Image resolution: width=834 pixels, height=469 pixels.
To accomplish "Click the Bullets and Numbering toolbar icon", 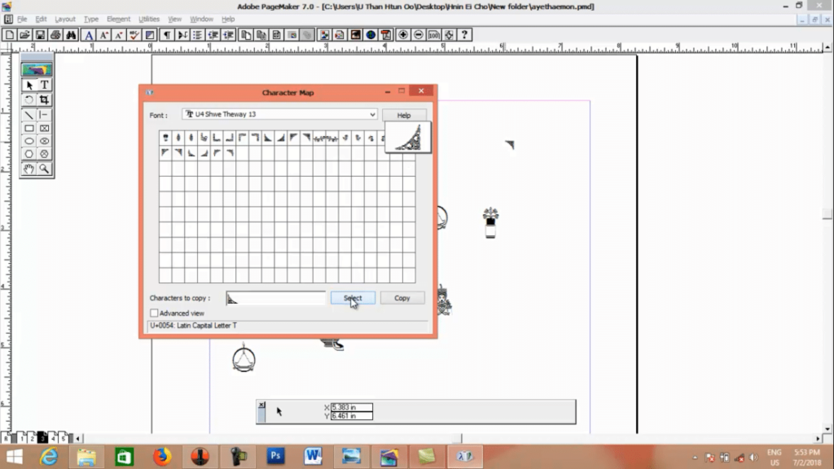I will point(198,35).
